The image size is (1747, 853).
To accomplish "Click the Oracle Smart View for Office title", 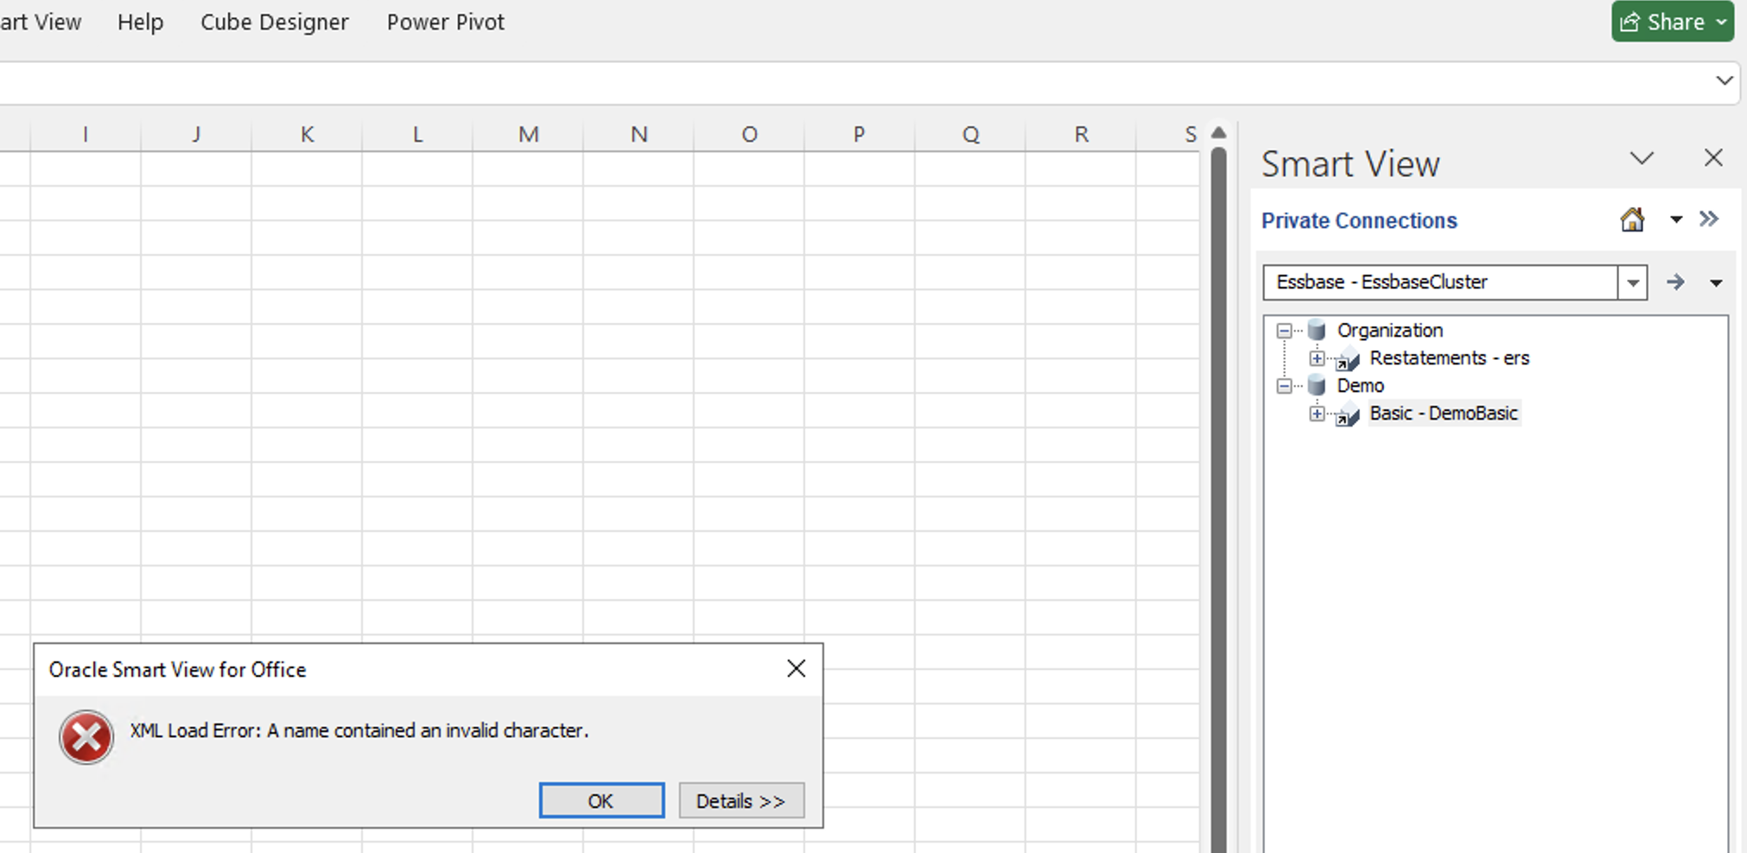I will point(177,670).
